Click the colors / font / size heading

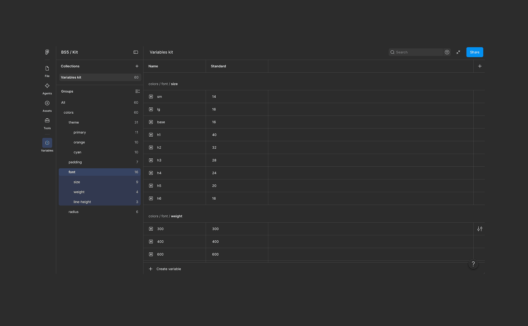[x=163, y=84]
